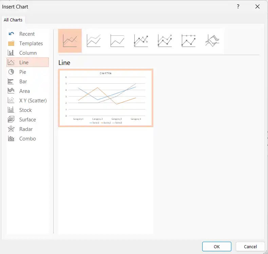268x254 pixels.
Task: Click the Stock chart icon in sidebar
Action: pyautogui.click(x=11, y=110)
